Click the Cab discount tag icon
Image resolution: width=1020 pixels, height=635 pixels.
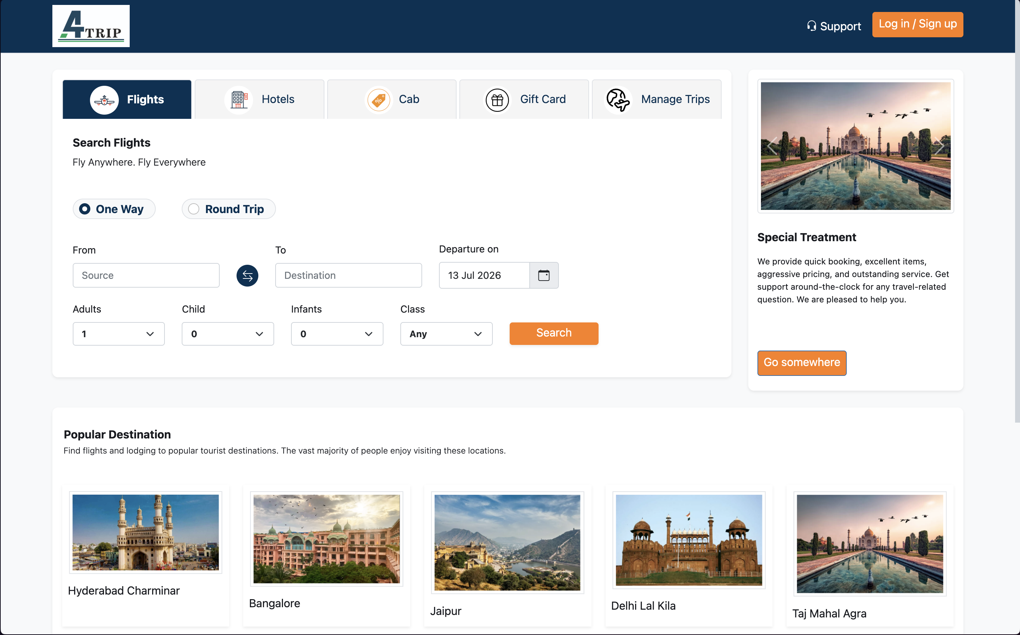tap(378, 100)
